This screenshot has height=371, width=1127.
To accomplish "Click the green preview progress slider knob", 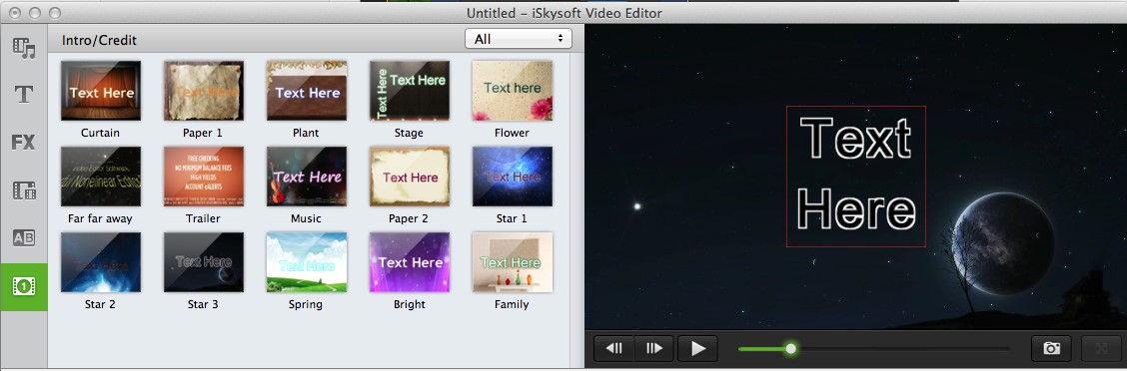I will pyautogui.click(x=790, y=349).
